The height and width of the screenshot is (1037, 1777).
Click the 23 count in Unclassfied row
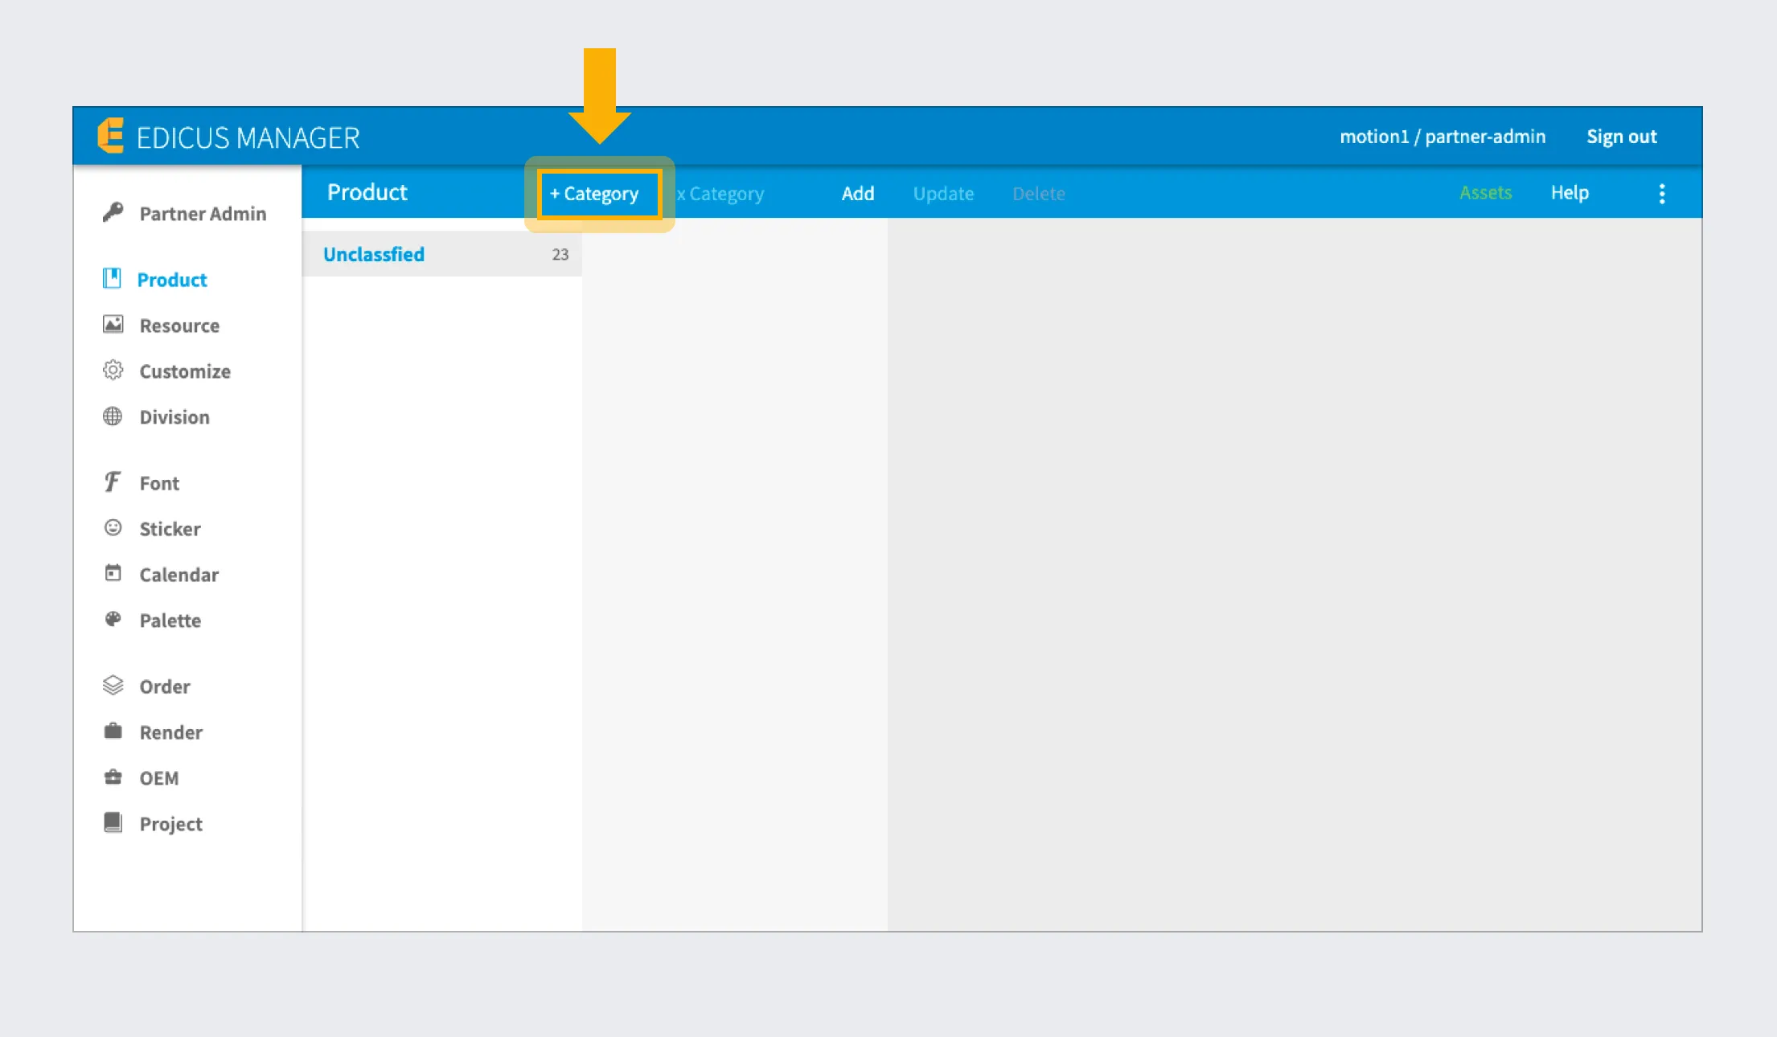click(560, 255)
